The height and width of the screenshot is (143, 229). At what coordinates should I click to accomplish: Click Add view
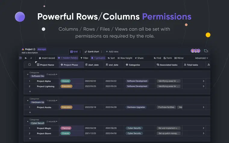coord(112,52)
